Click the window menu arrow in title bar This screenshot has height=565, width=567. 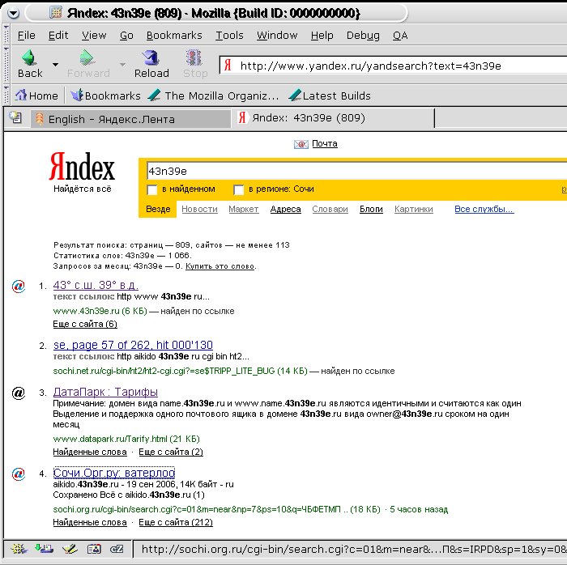pos(13,14)
